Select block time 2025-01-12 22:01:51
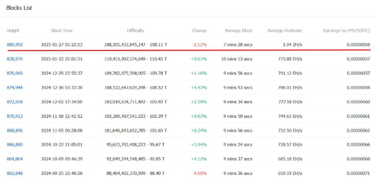This screenshot has width=375, height=180. (x=62, y=59)
